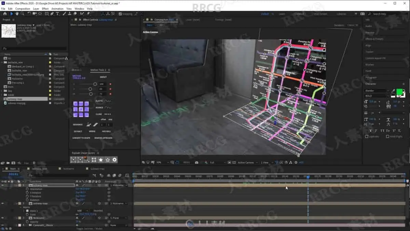Click the green fill color swatch

(x=399, y=91)
